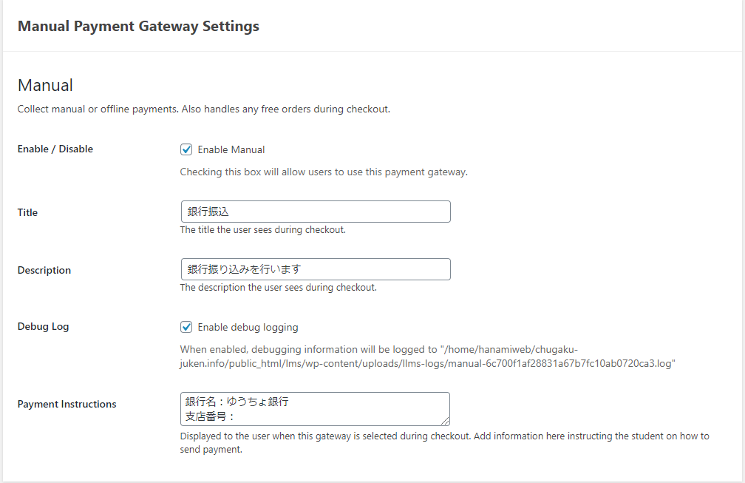The height and width of the screenshot is (483, 745).
Task: Disable the debug logging checkbox
Action: pyautogui.click(x=186, y=327)
